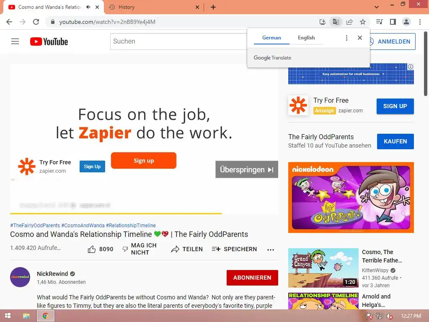429x322 pixels.
Task: Open a new browser tab
Action: [213, 7]
